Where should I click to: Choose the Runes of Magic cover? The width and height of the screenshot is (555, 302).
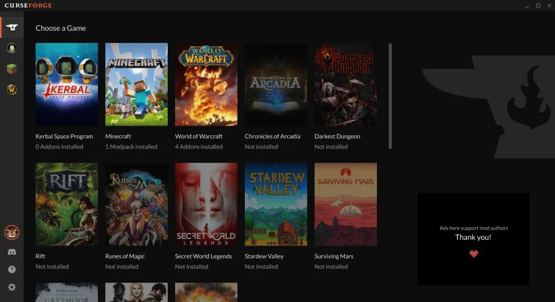coord(136,204)
